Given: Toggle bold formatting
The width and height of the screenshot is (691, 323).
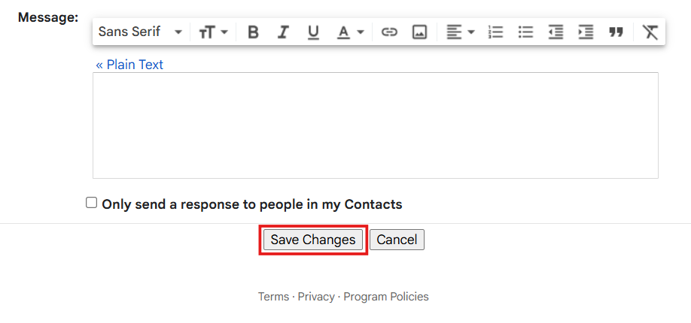Looking at the screenshot, I should (253, 32).
